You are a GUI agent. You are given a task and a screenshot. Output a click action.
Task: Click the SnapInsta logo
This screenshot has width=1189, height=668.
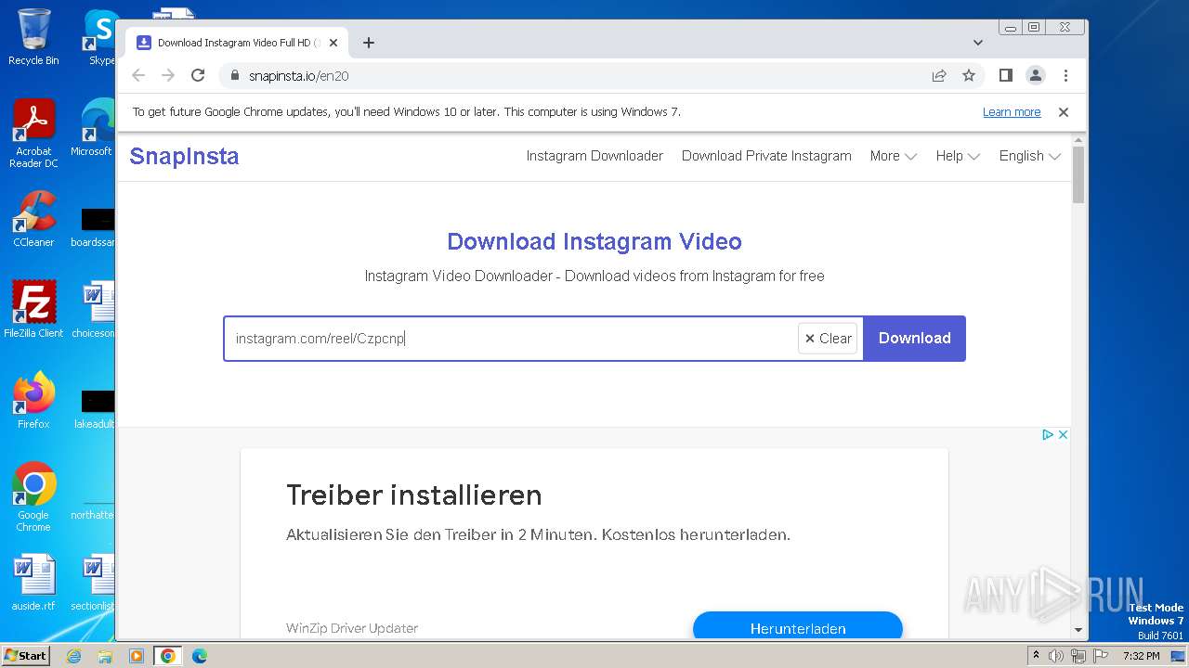coord(184,156)
